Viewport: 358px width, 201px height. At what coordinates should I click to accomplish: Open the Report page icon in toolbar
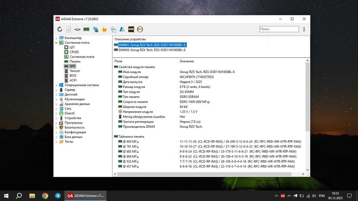click(x=68, y=29)
